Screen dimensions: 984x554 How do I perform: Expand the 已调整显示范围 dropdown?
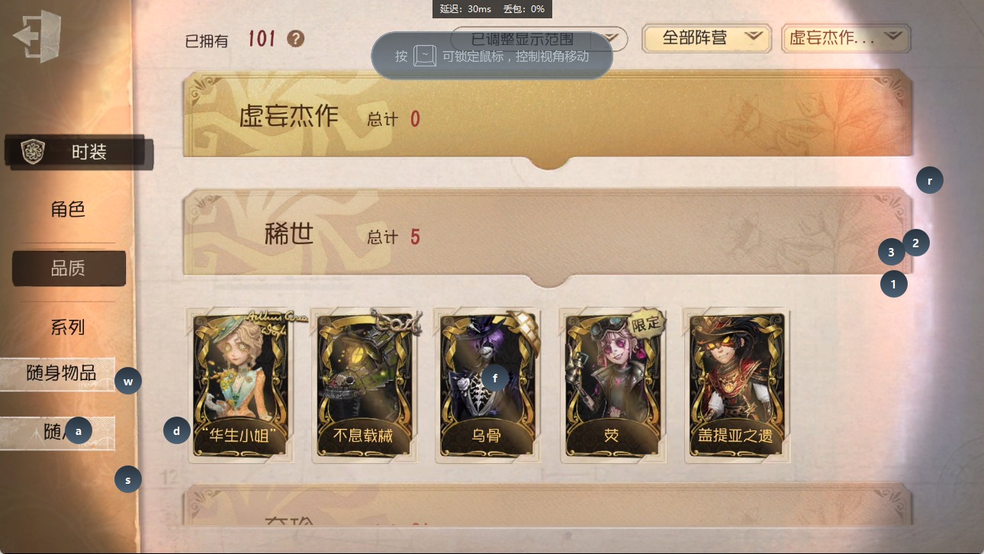[x=539, y=39]
